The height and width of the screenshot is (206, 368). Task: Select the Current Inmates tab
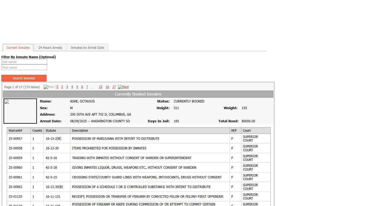18,47
